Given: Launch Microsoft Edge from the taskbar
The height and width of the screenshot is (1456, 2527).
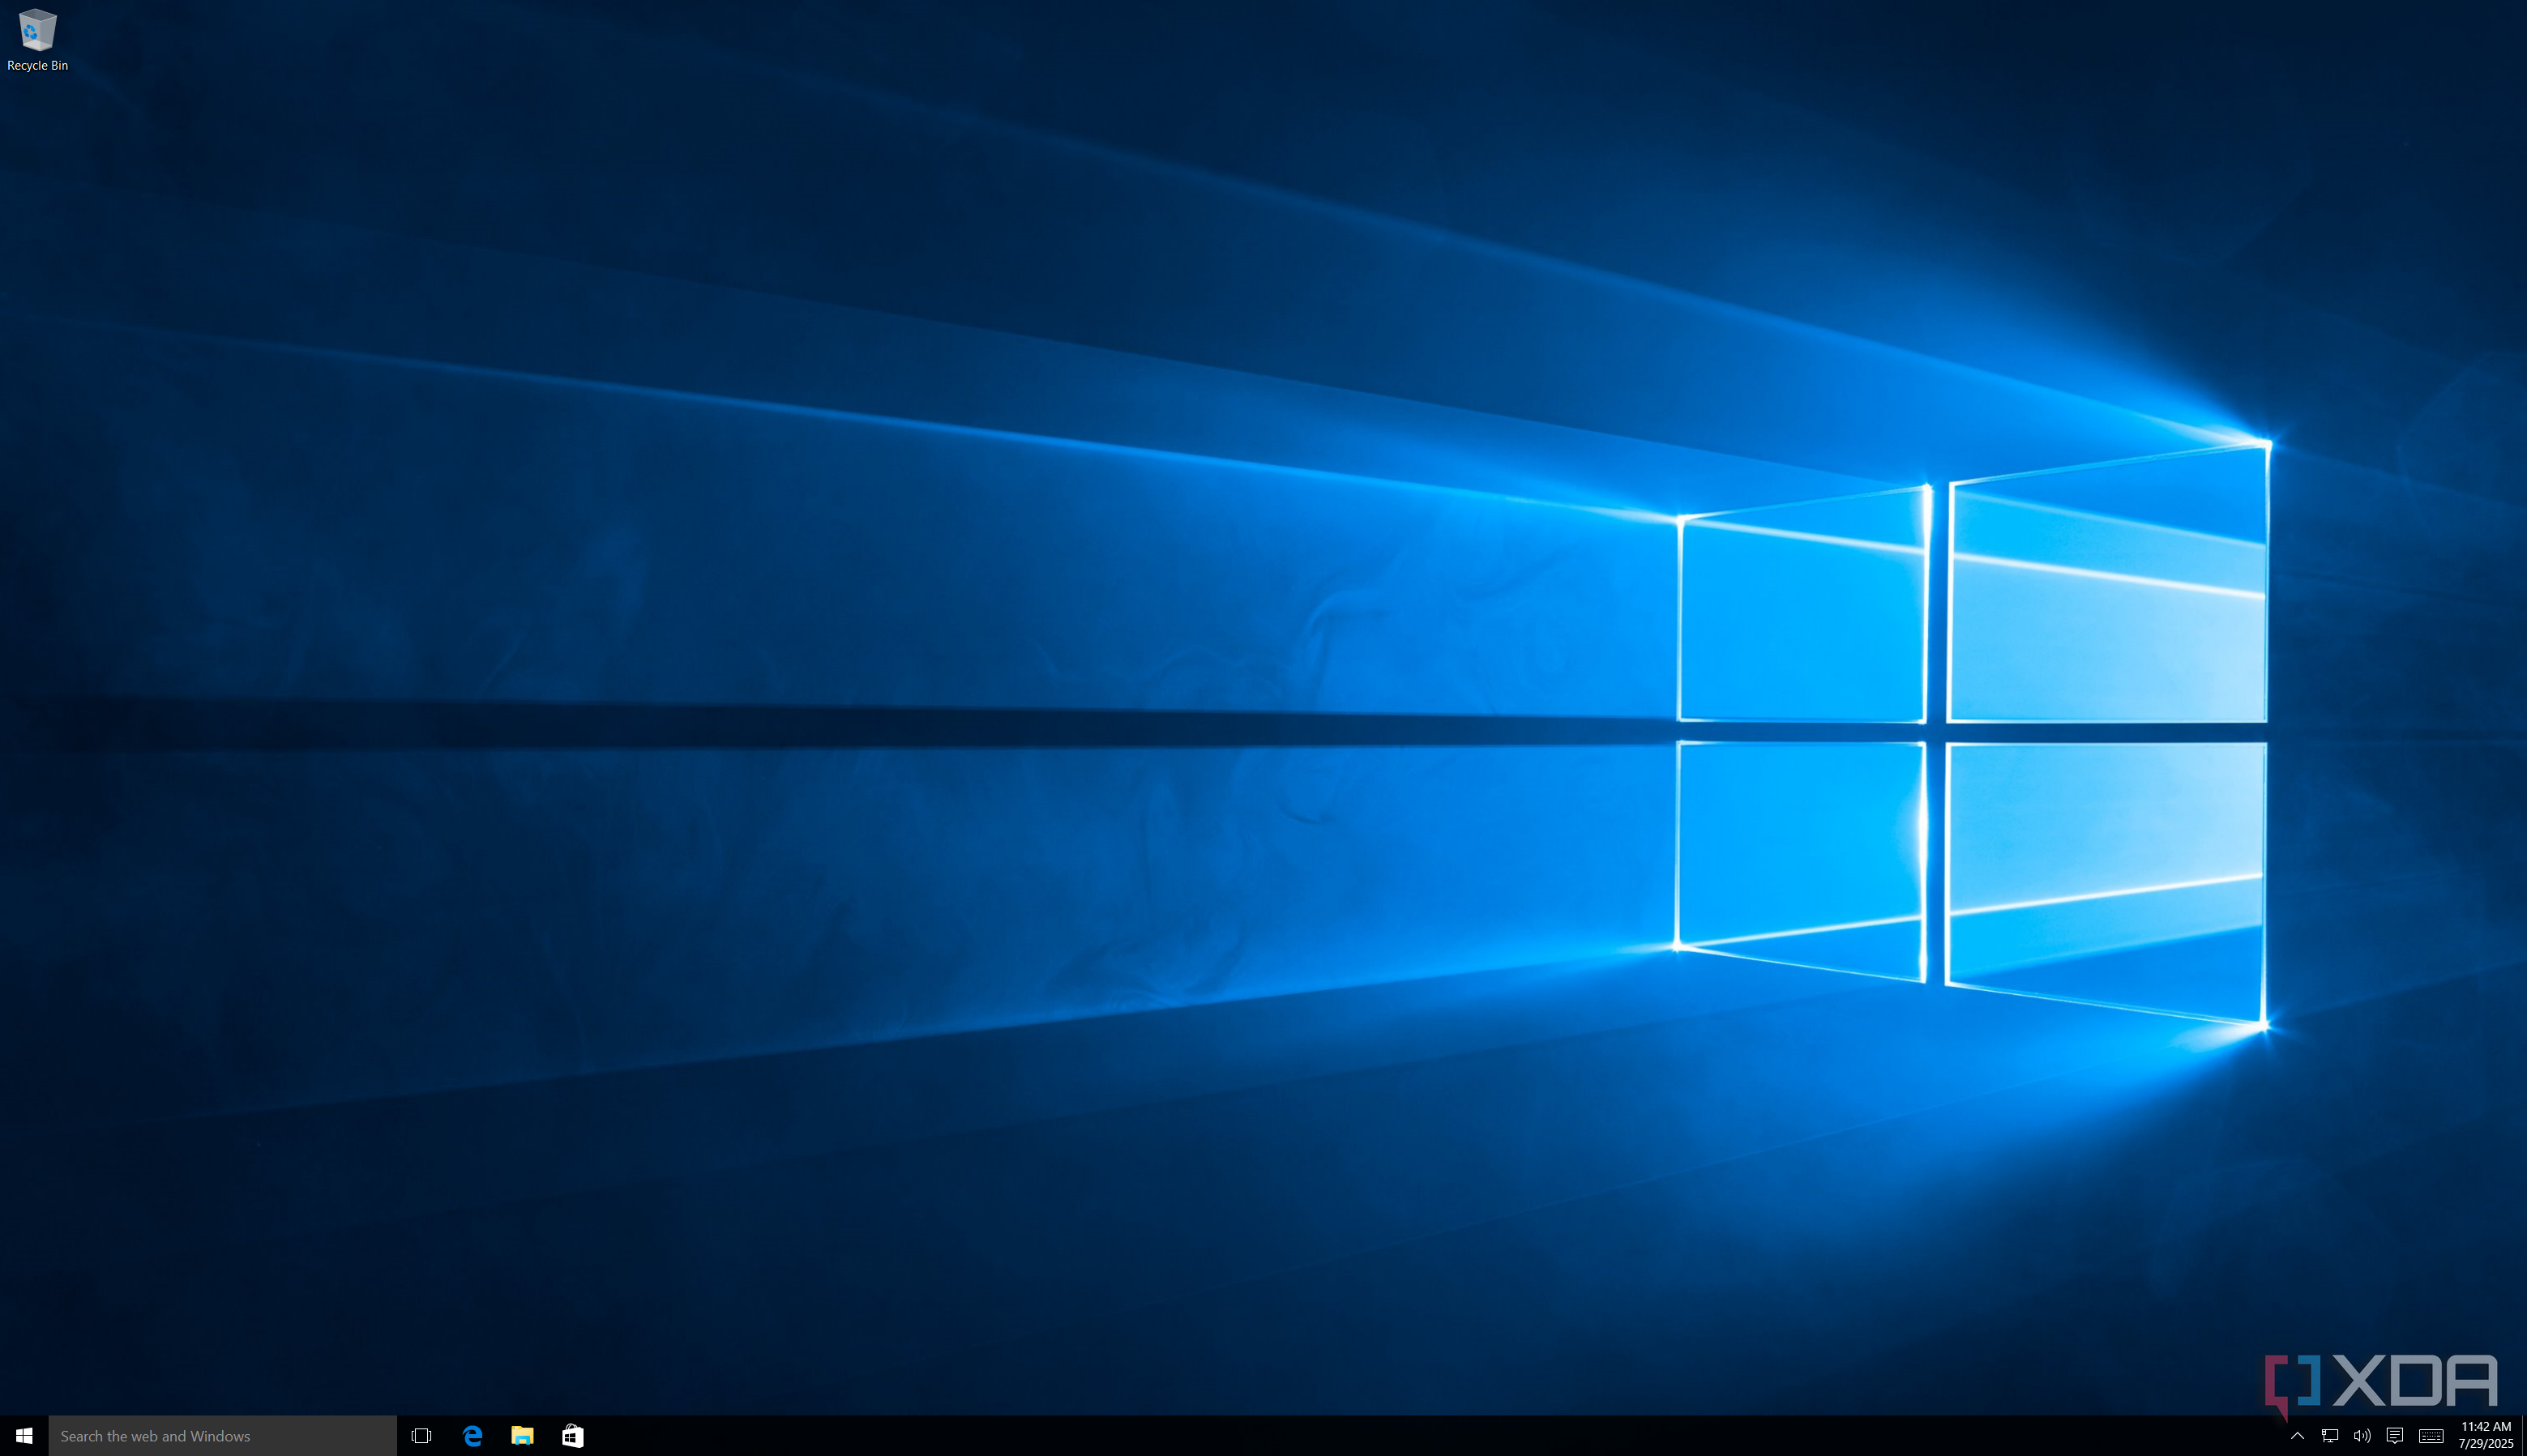Looking at the screenshot, I should (x=472, y=1436).
